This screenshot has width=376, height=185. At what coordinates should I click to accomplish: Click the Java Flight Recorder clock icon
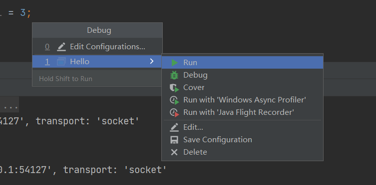tap(174, 112)
